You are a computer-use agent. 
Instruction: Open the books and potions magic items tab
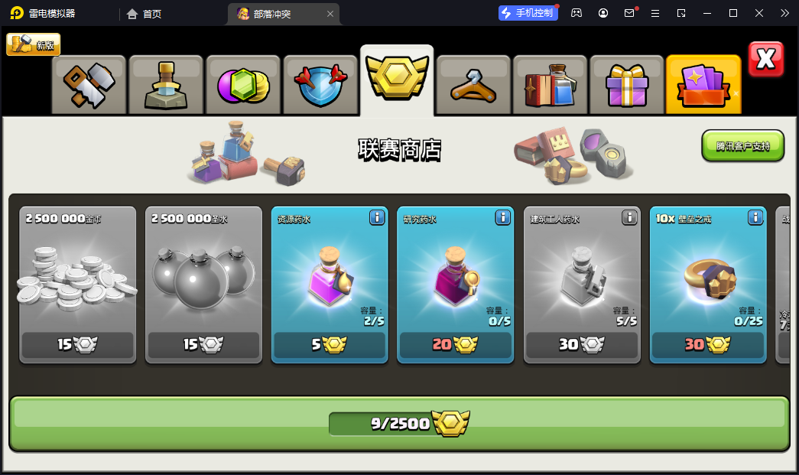pyautogui.click(x=551, y=85)
